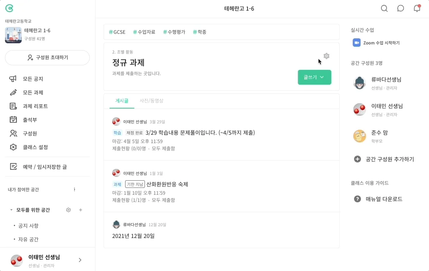Click the 매뉴얼 다운로드 help icon
429x271 pixels.
coord(357,199)
